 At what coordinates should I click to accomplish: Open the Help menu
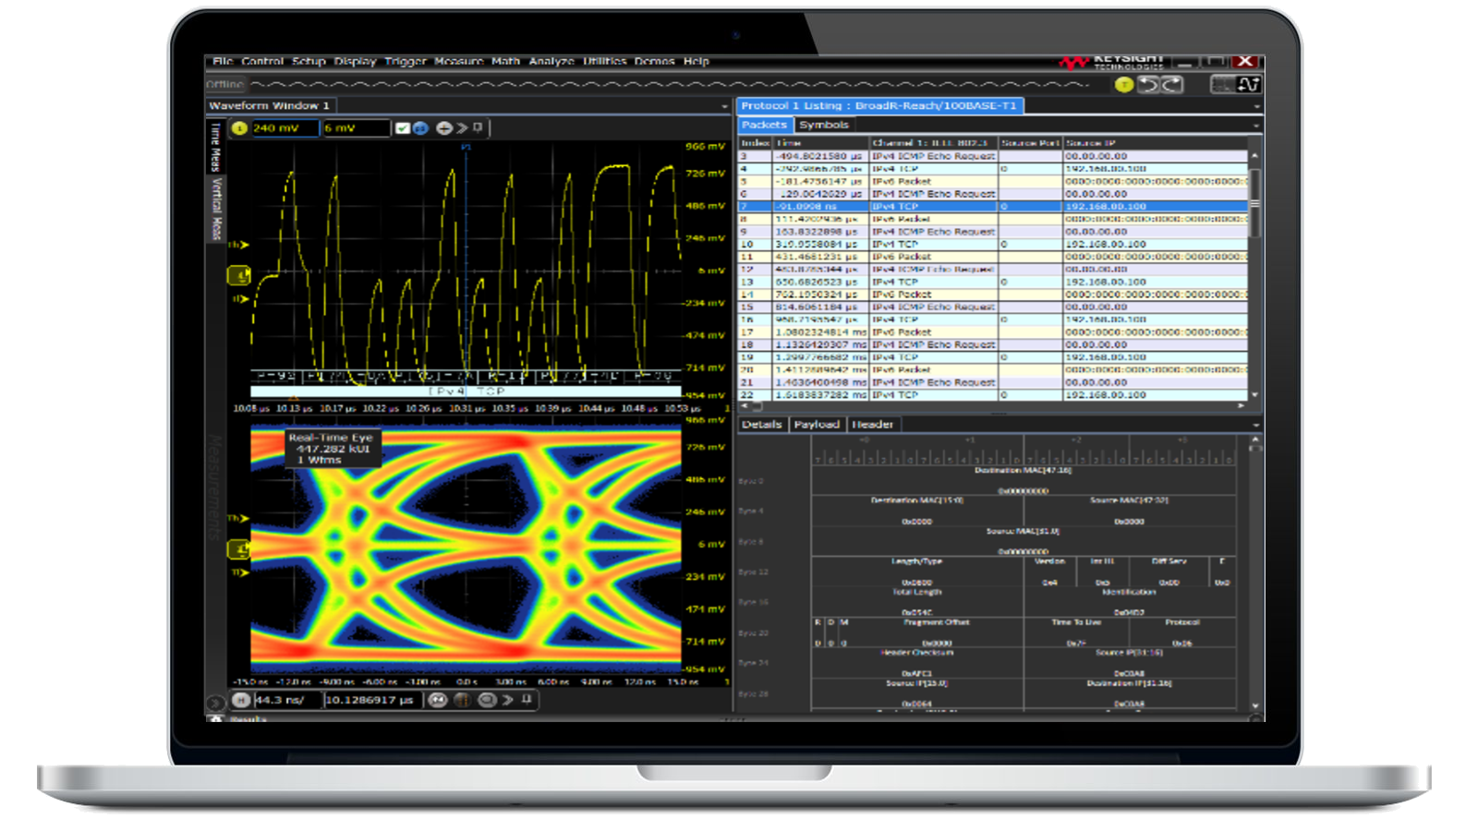[x=697, y=62]
